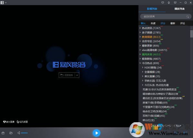Screen dimensions: 193x138
Task: Open 双刺TV版(祖峰)(41) item
Action: 154,116
